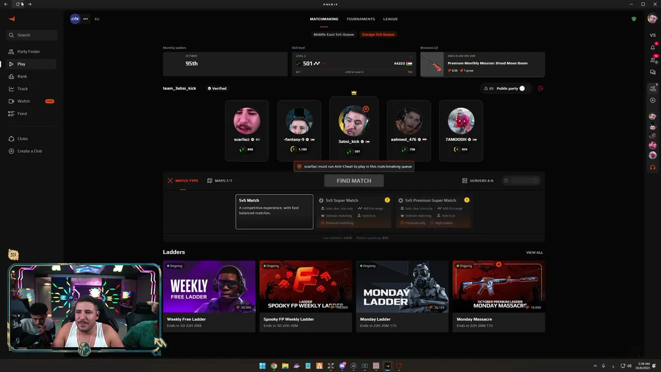Click the red leave party icon
This screenshot has height=372, width=661.
[x=541, y=88]
